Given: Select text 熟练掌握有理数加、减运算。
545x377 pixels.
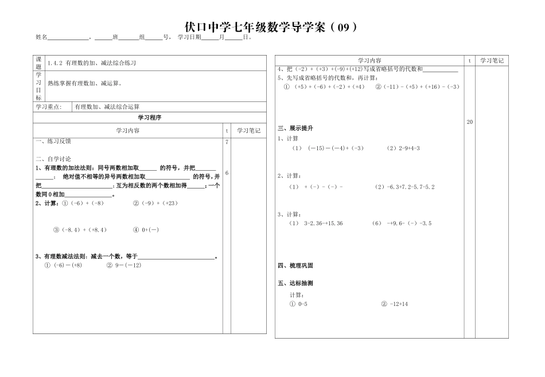Looking at the screenshot, I should pyautogui.click(x=85, y=83).
